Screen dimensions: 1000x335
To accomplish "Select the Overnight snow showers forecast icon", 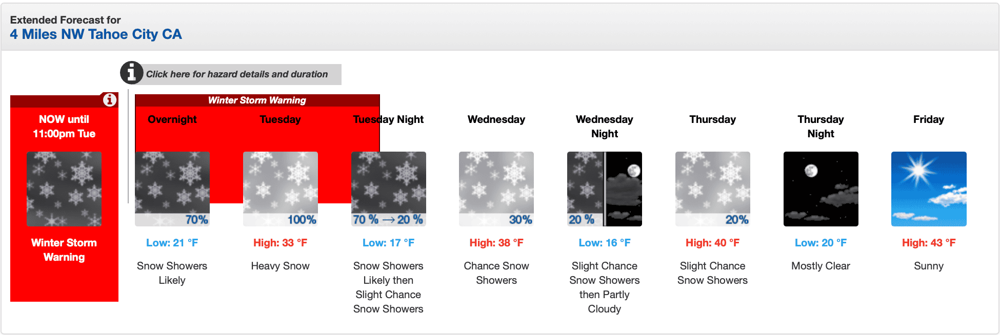I will [172, 189].
